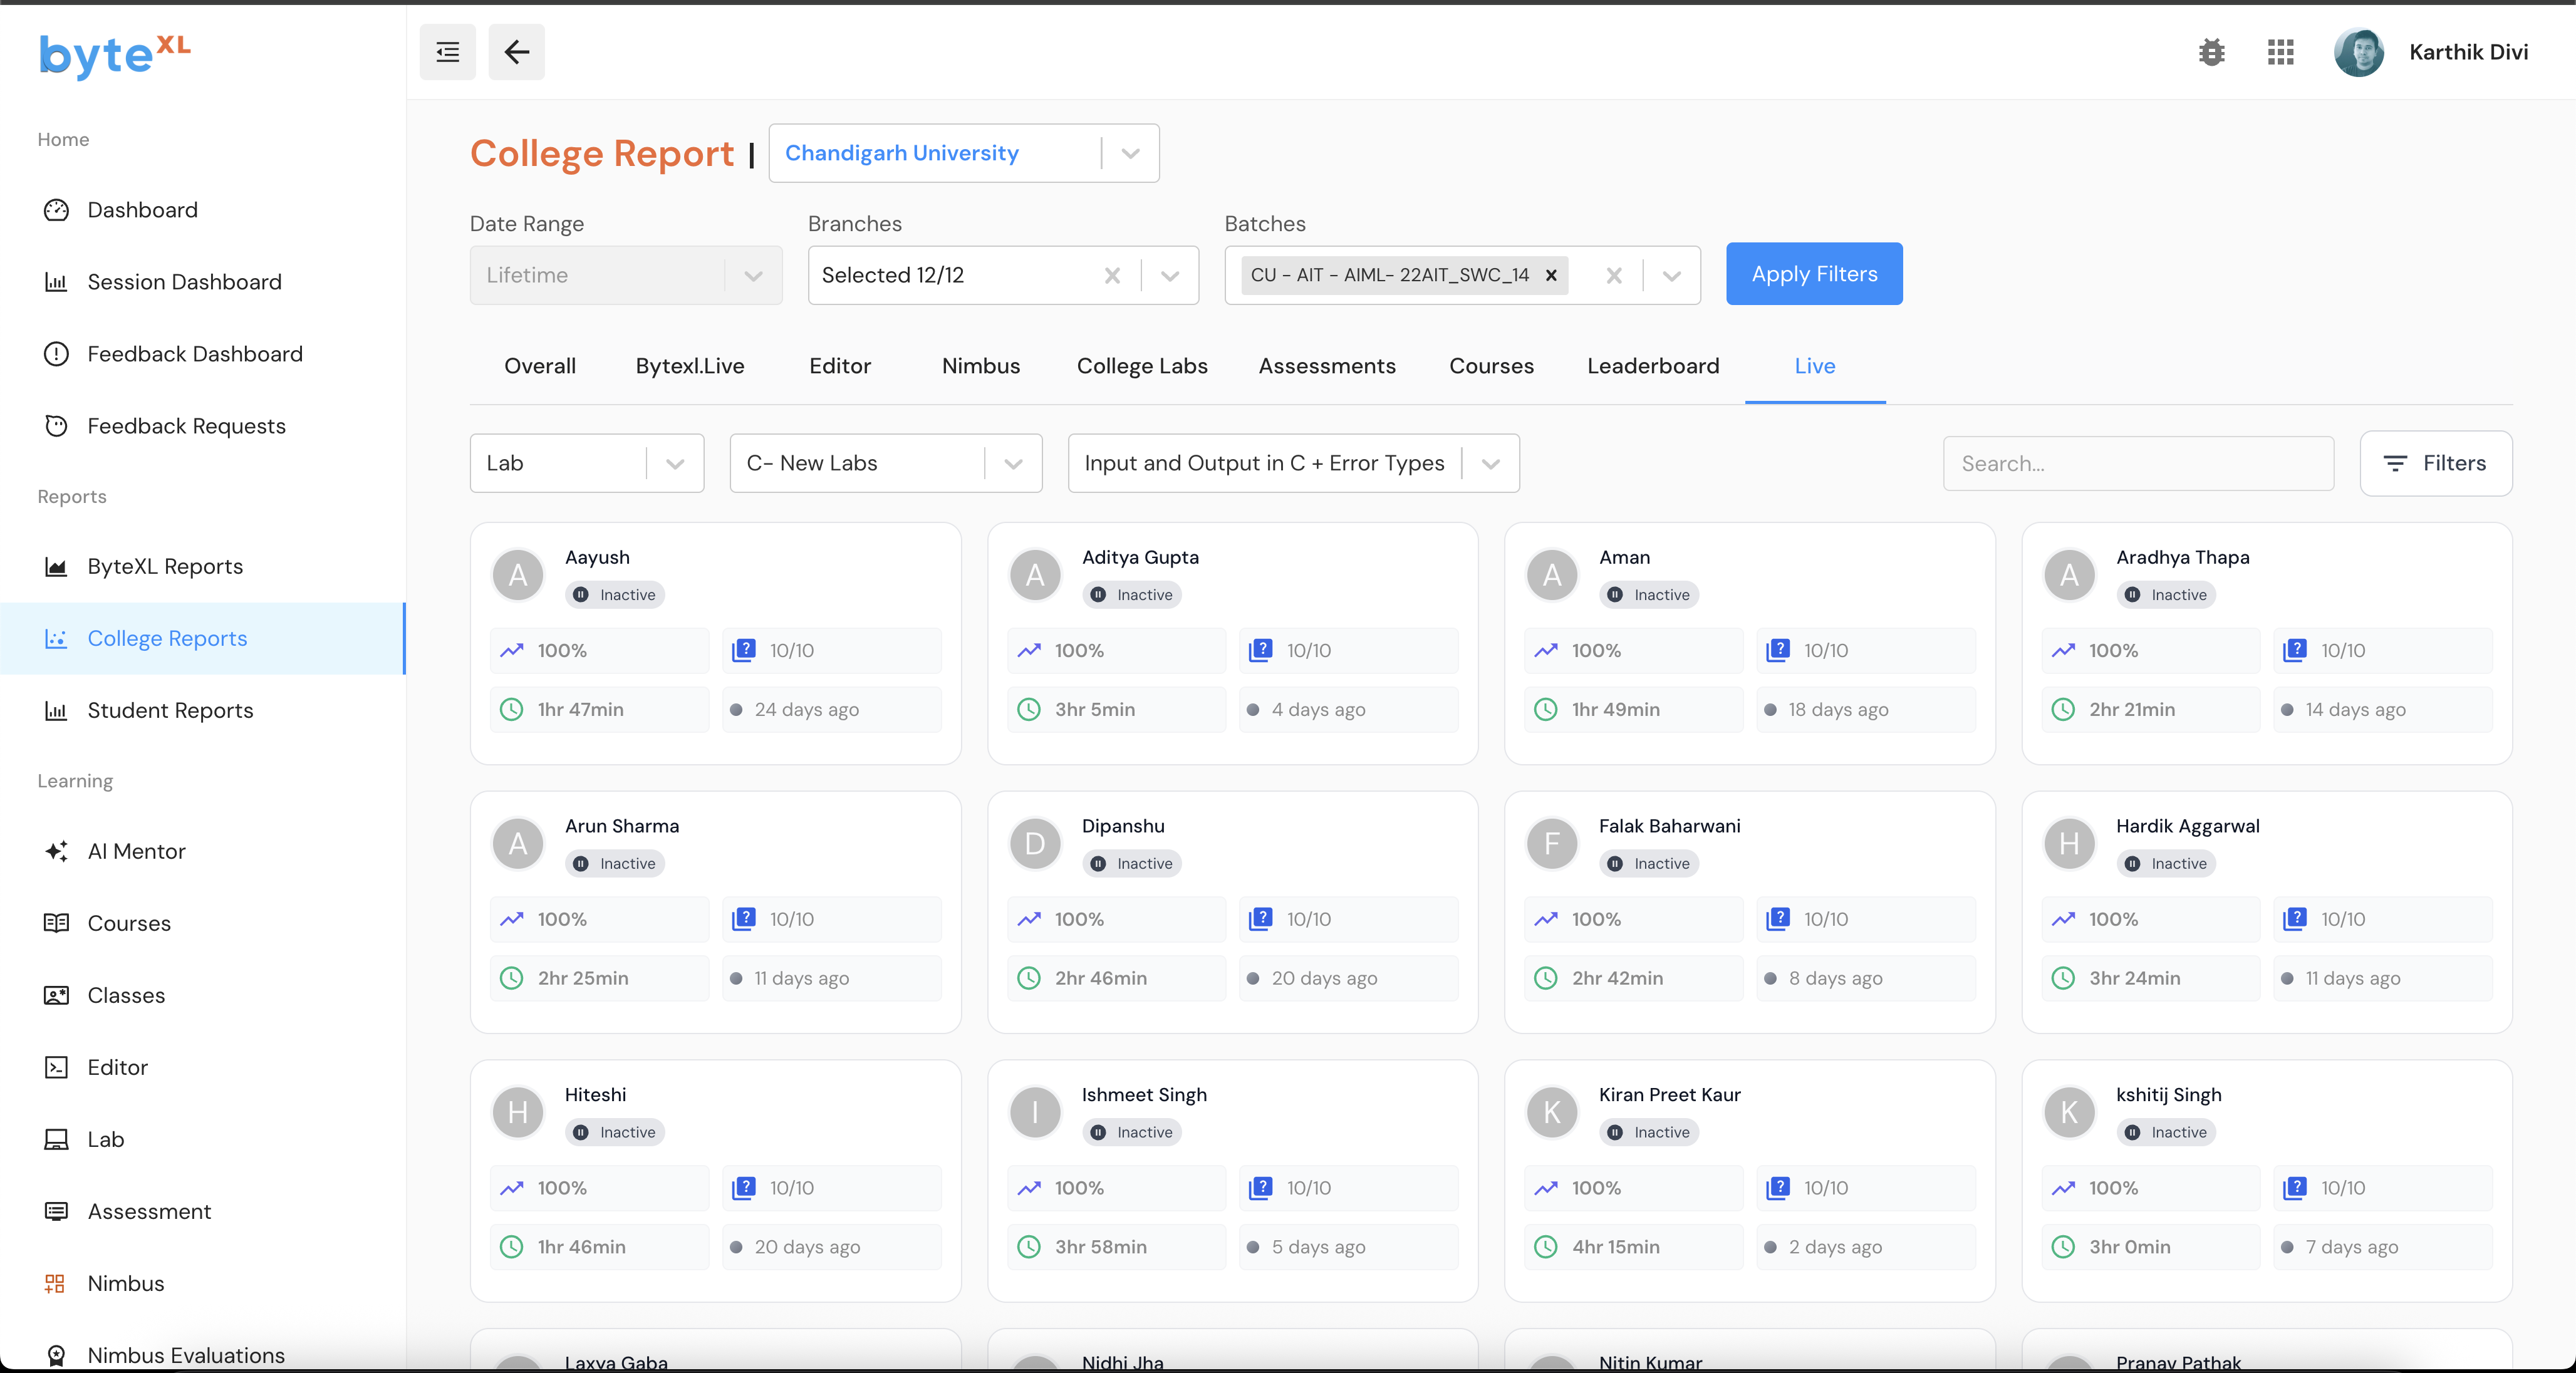Image resolution: width=2576 pixels, height=1373 pixels.
Task: Clear all selected batches
Action: (1613, 275)
